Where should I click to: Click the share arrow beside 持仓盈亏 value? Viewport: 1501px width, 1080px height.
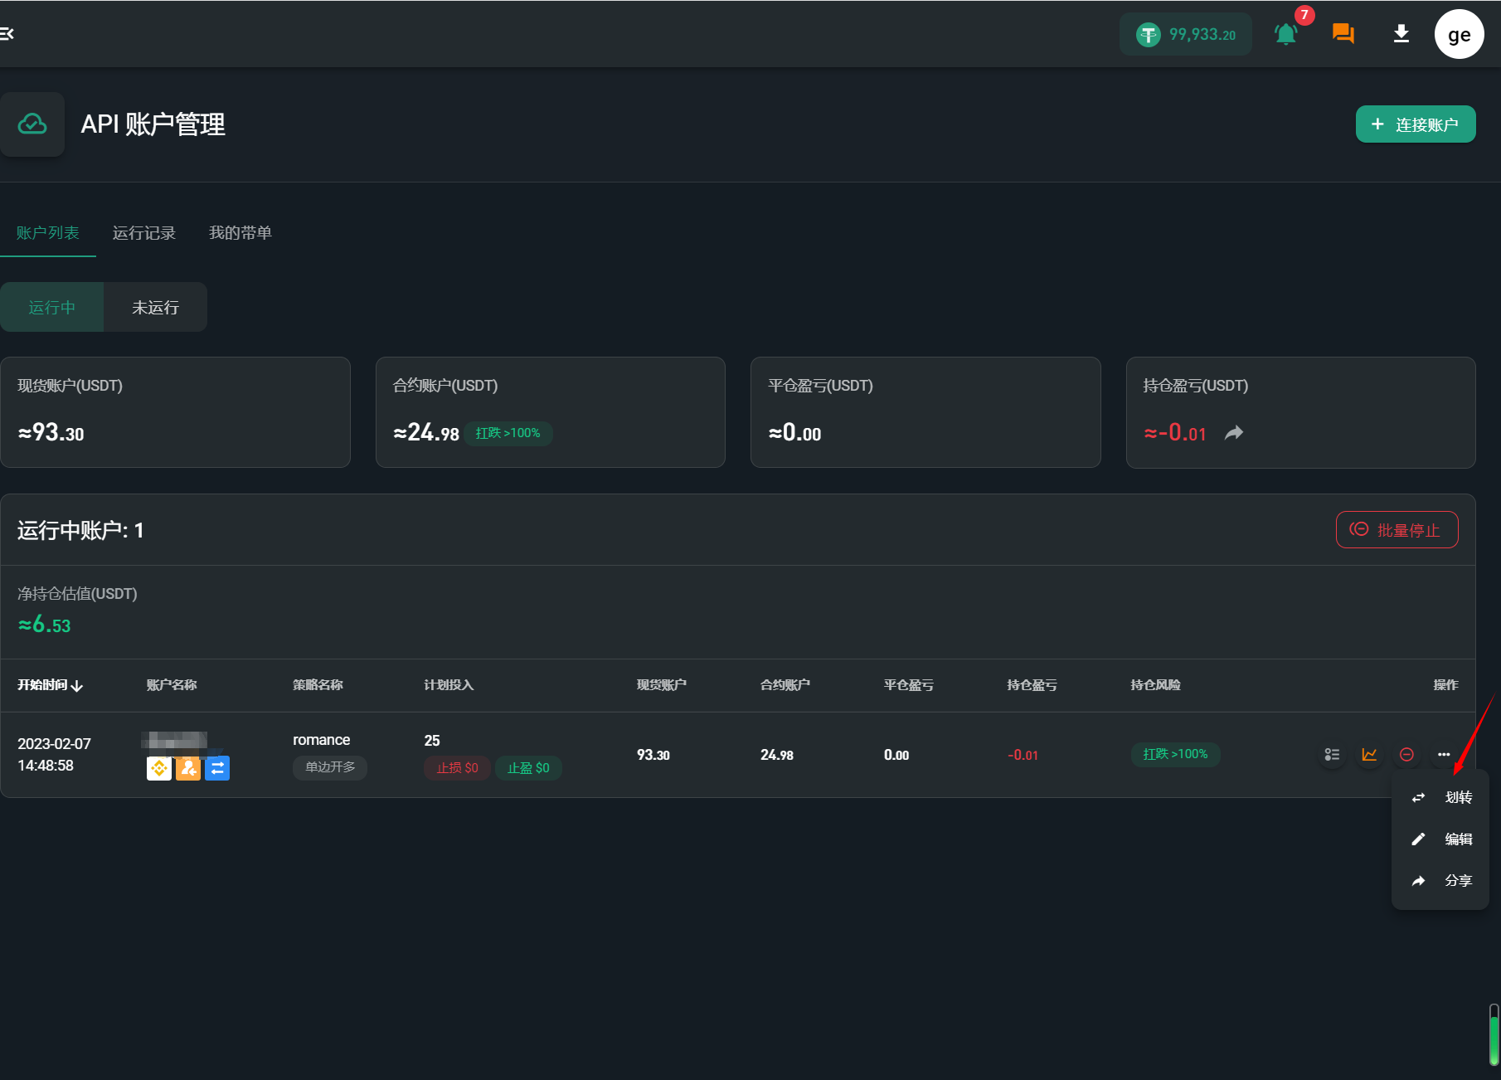[1234, 433]
